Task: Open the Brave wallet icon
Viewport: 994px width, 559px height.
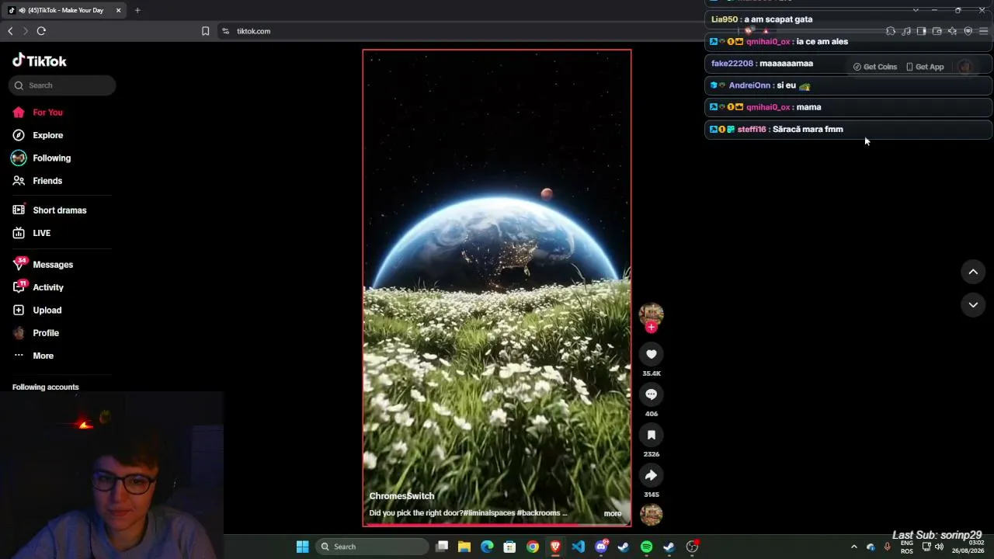Action: (x=937, y=31)
